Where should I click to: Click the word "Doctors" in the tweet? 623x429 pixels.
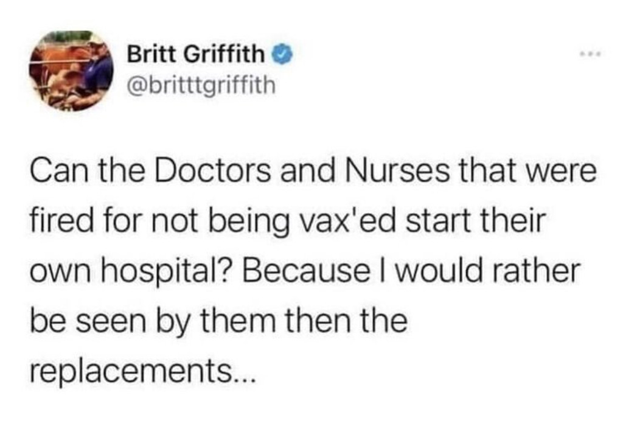tap(212, 170)
